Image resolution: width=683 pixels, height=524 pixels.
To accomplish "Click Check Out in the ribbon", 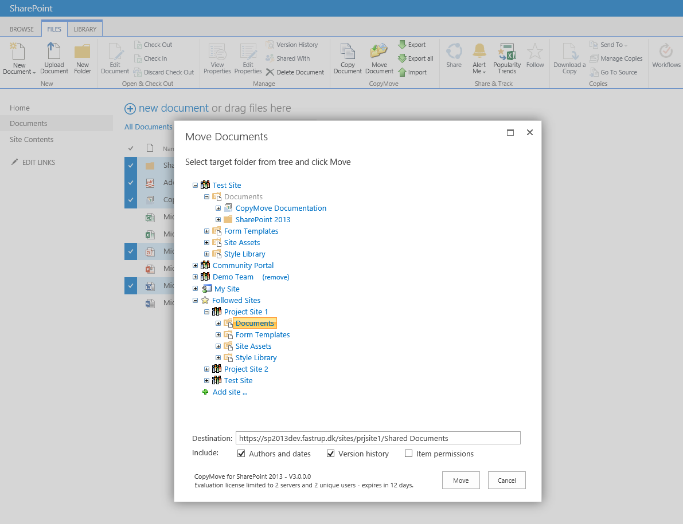I will 153,45.
